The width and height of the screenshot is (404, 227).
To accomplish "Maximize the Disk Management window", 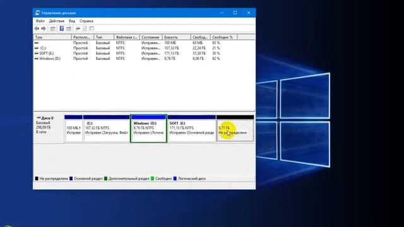I will (x=235, y=13).
